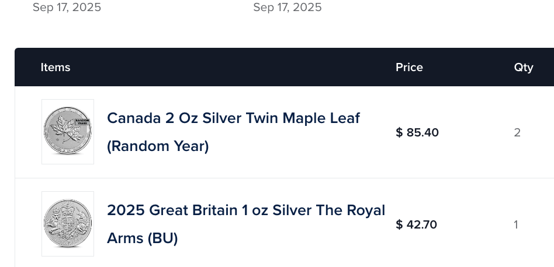554x267 pixels.
Task: Click the Arms (BU) text in title
Action: tap(142, 238)
